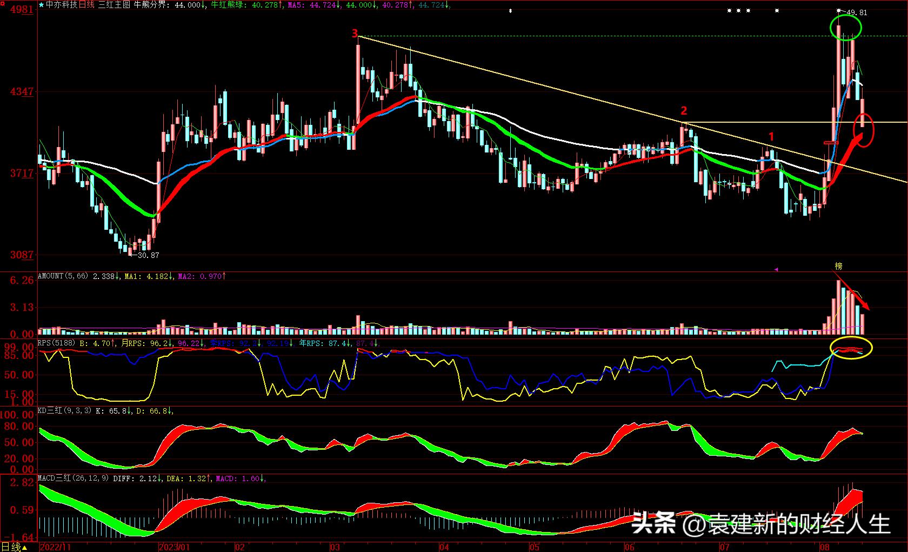Click the red number 1 annotation
The width and height of the screenshot is (908, 552).
point(771,137)
